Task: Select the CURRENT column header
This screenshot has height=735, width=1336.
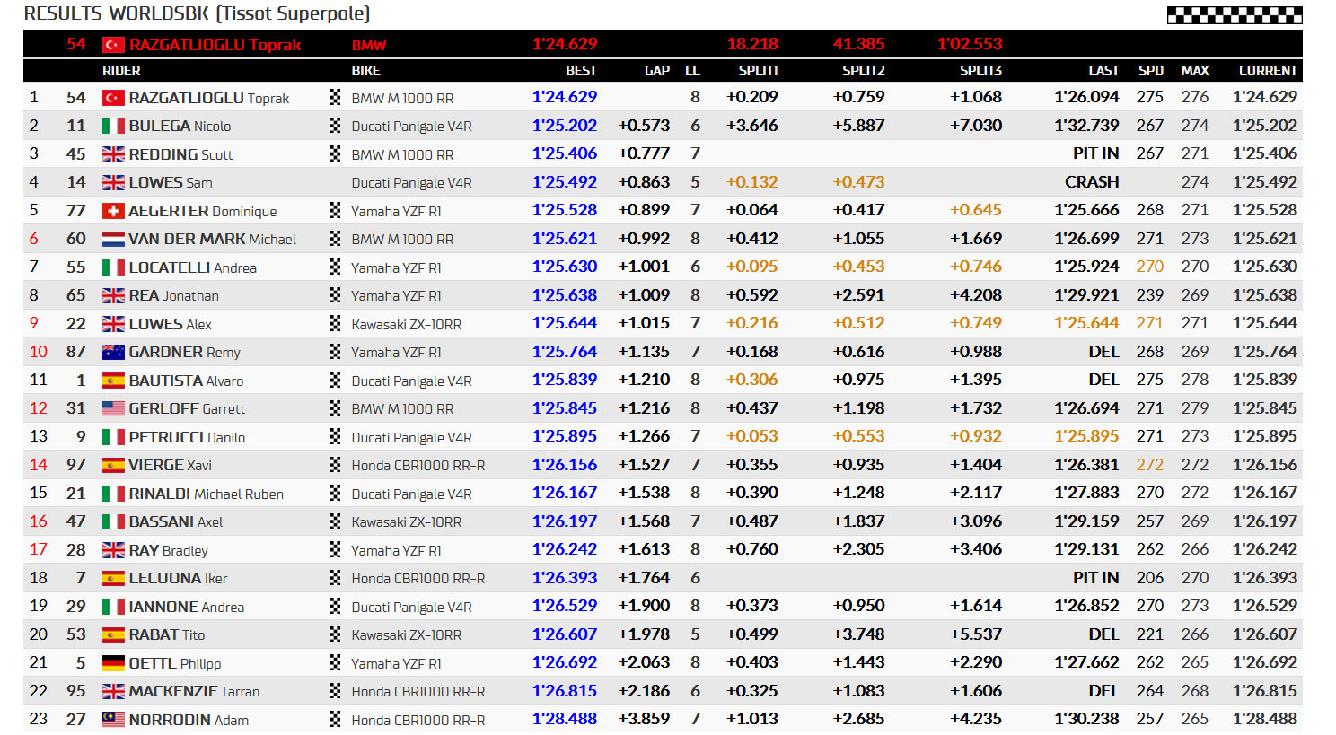Action: [1268, 71]
